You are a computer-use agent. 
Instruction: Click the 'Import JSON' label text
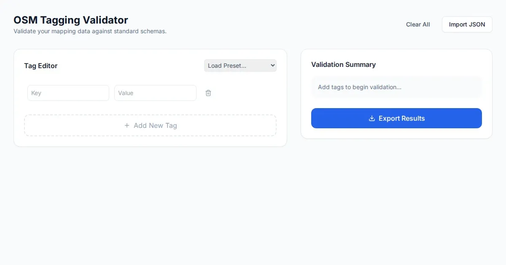[467, 24]
